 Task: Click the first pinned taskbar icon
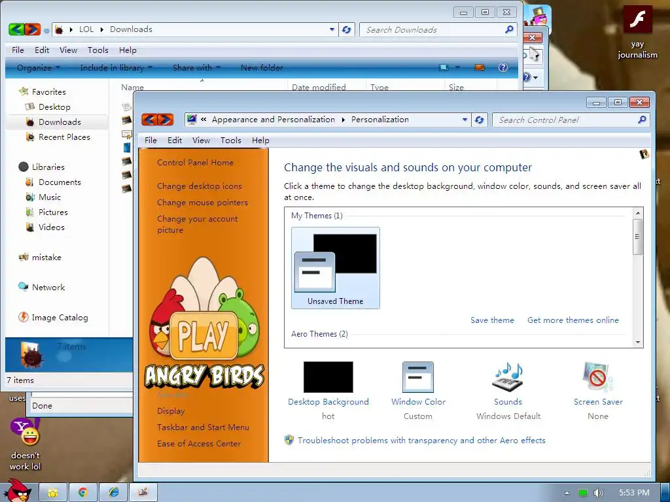point(53,493)
